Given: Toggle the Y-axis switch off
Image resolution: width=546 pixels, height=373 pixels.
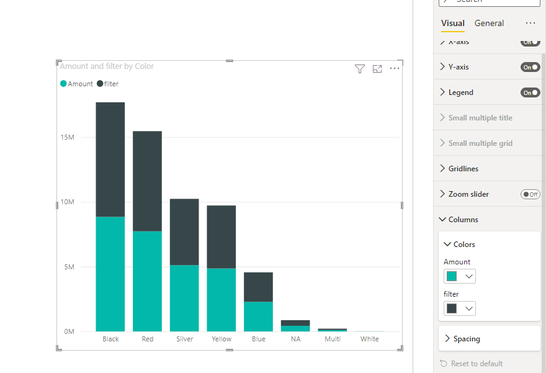Looking at the screenshot, I should (530, 67).
